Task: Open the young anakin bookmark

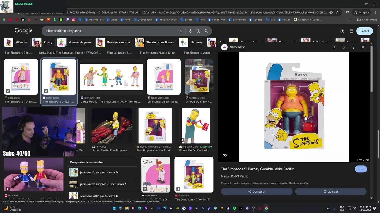Action: coord(143,20)
